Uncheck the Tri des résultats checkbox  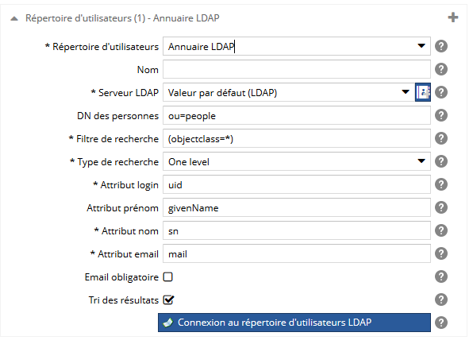coord(168,300)
